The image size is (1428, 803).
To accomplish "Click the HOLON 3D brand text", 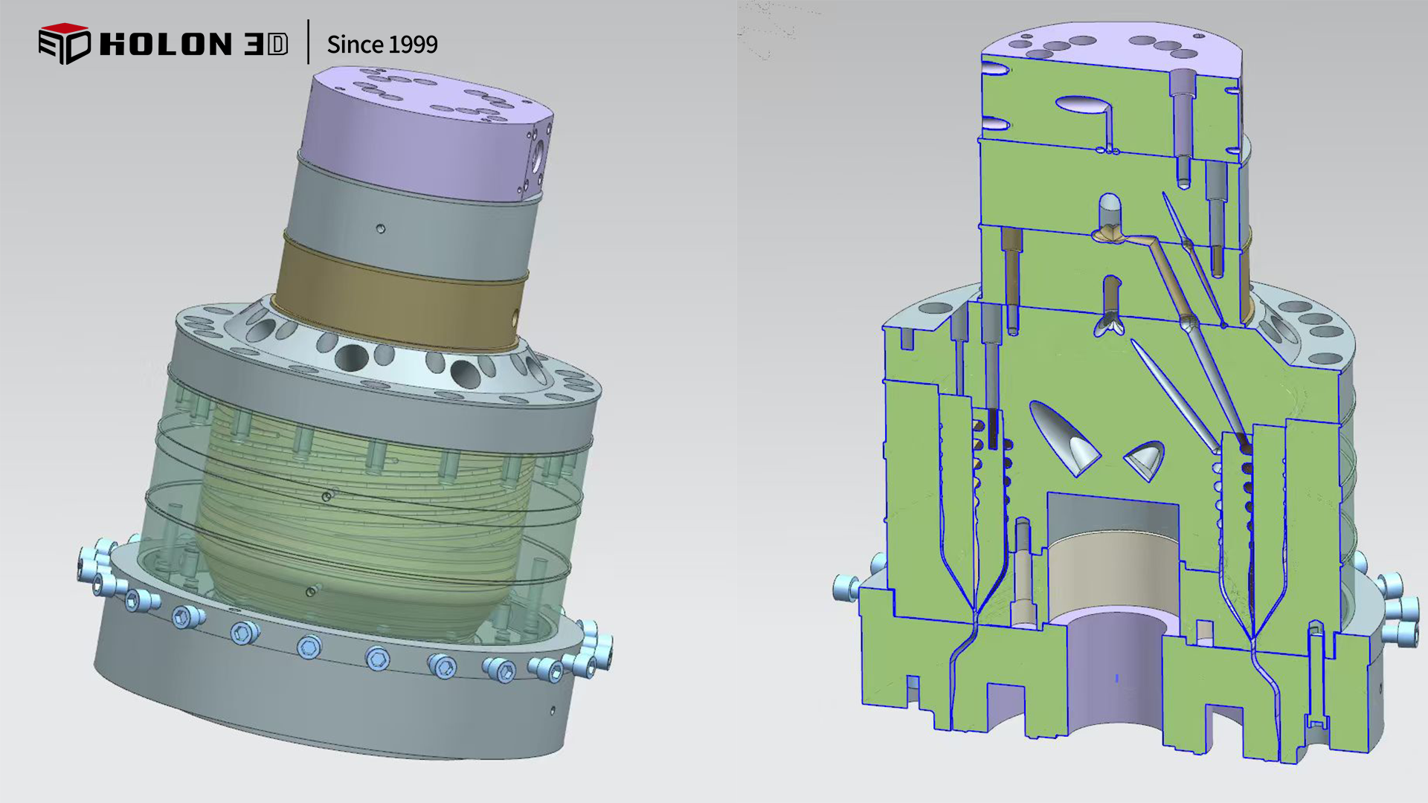I will coord(193,45).
